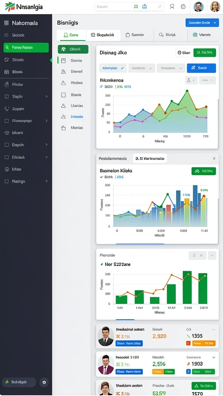This screenshot has height=396, width=223.
Task: Click in the top search input field
Action: click(x=113, y=7)
